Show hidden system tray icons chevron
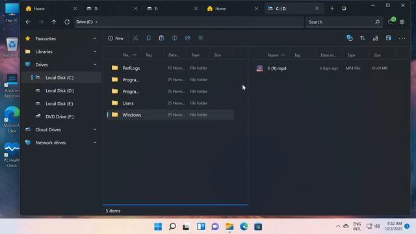The height and width of the screenshot is (234, 416). (x=338, y=226)
